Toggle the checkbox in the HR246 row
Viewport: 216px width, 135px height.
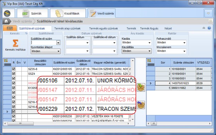pos(14,83)
